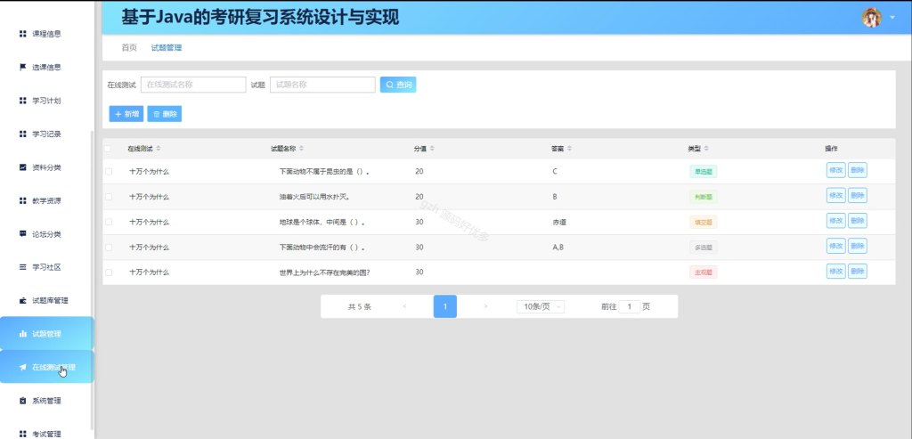This screenshot has width=912, height=439.
Task: Open 资料分类 in the sidebar
Action: [46, 167]
